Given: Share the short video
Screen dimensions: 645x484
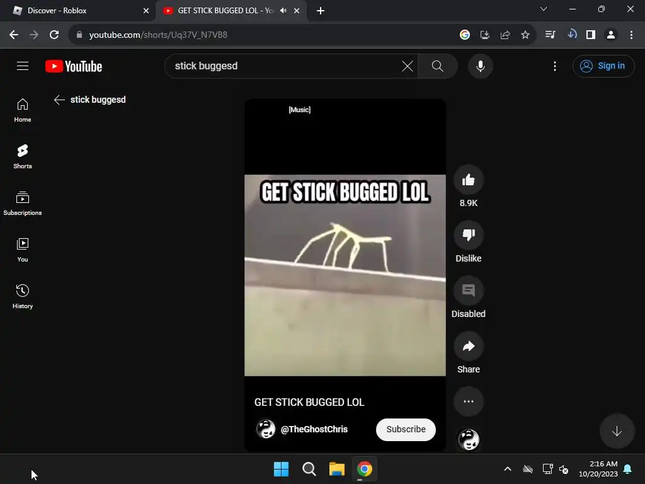Looking at the screenshot, I should click(468, 346).
